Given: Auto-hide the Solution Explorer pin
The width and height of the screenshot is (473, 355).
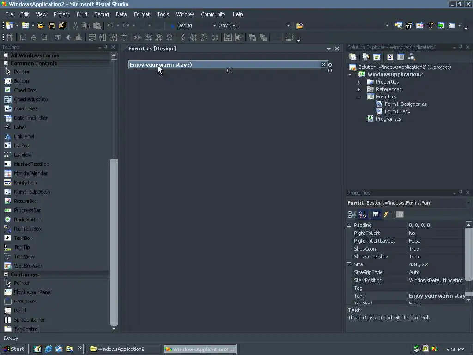Looking at the screenshot, I should (x=461, y=47).
